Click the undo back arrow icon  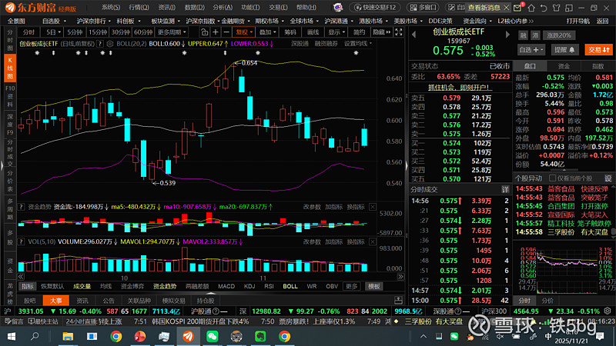tap(544, 8)
